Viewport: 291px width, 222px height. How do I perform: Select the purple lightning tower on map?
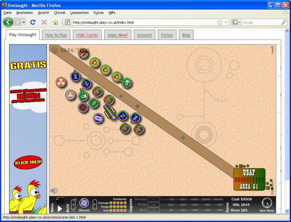click(98, 118)
